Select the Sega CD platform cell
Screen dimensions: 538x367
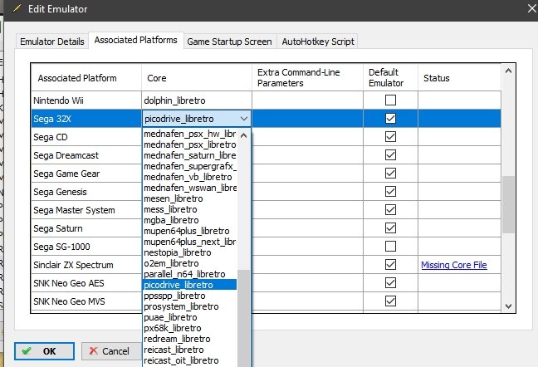click(86, 137)
